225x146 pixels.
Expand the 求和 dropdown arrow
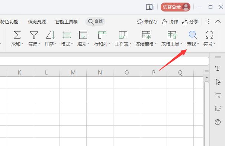point(22,43)
